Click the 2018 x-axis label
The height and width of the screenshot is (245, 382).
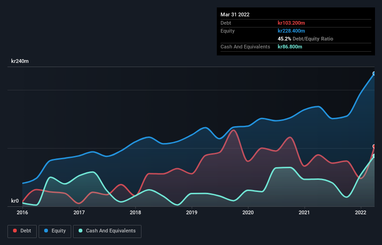coord(135,212)
